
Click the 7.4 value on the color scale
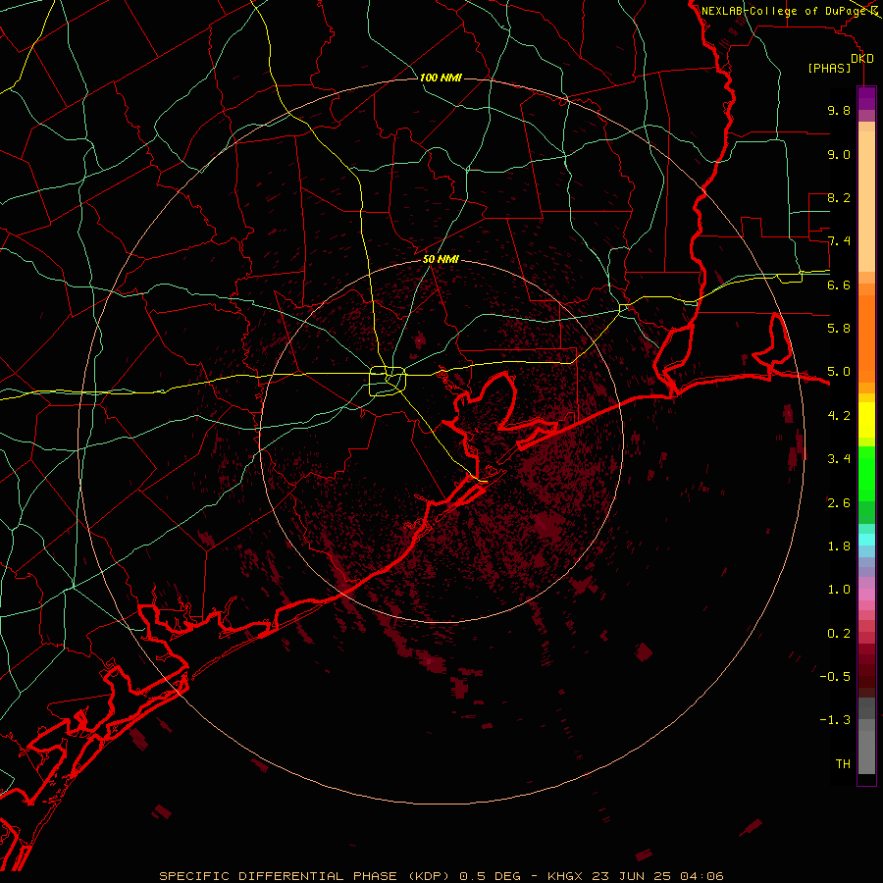[x=839, y=241]
